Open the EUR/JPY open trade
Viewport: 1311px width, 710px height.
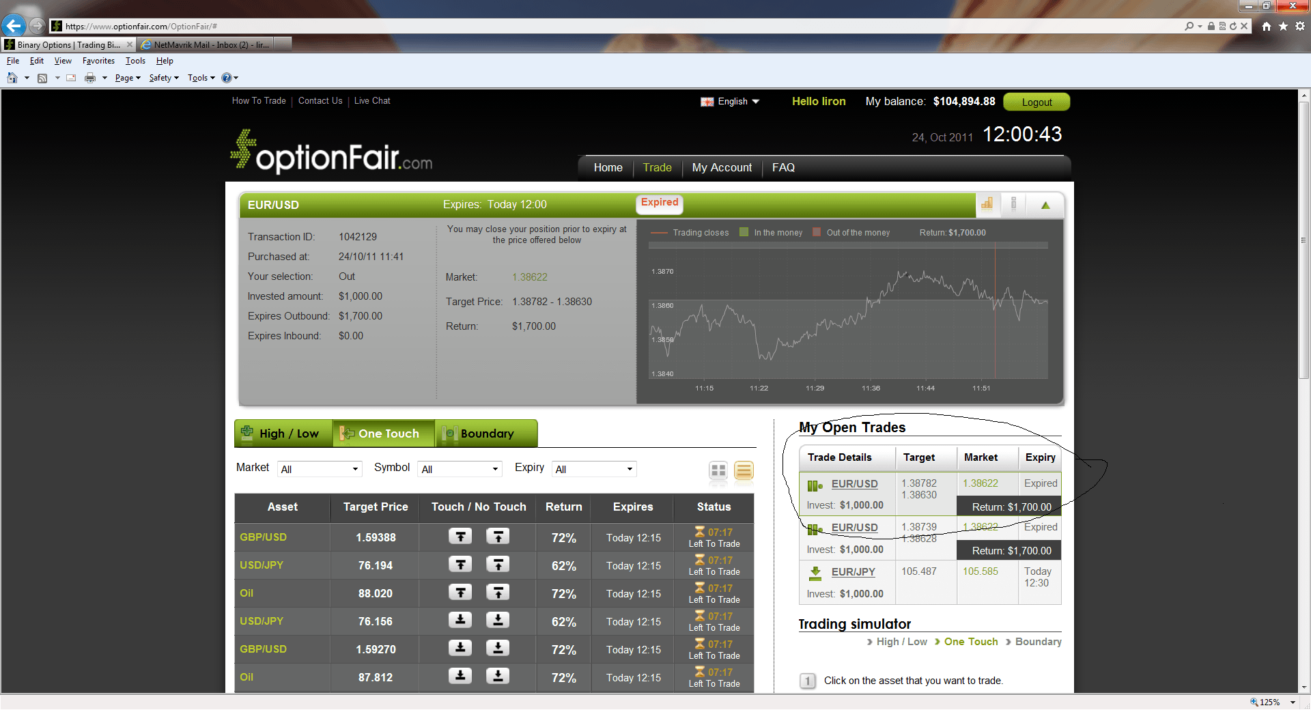click(x=853, y=572)
